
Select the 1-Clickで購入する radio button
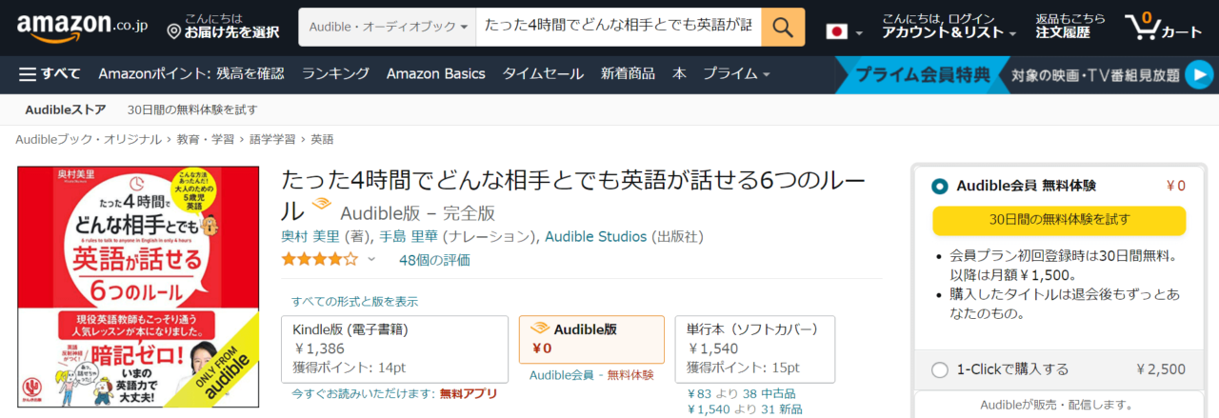[940, 369]
